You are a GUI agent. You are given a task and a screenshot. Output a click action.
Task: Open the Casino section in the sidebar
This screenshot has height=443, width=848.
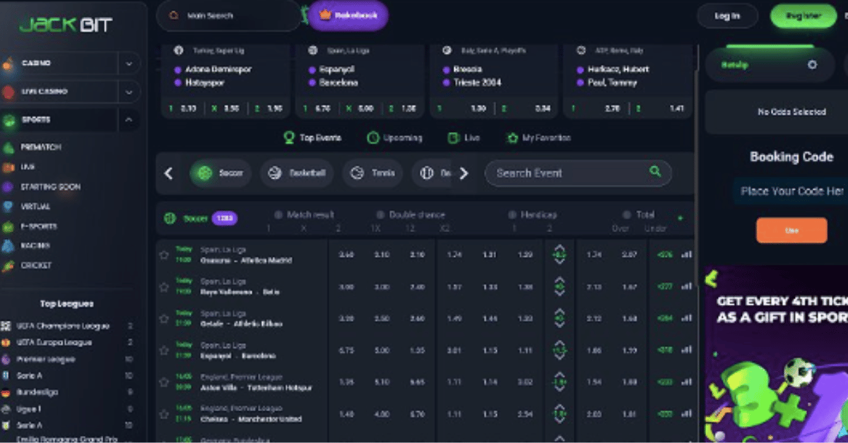pos(36,63)
